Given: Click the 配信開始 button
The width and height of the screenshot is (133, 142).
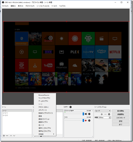Looking at the screenshot, I should tap(121, 111).
